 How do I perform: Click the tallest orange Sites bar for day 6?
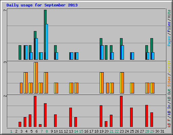click(36, 78)
